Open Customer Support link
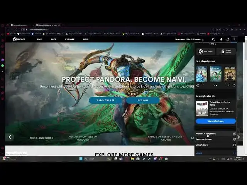The height and width of the screenshot is (185, 247). [x=216, y=139]
